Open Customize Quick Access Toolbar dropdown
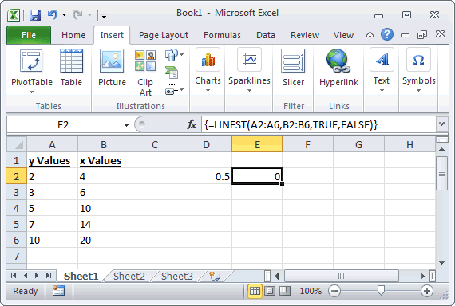The height and width of the screenshot is (306, 455). pos(105,16)
